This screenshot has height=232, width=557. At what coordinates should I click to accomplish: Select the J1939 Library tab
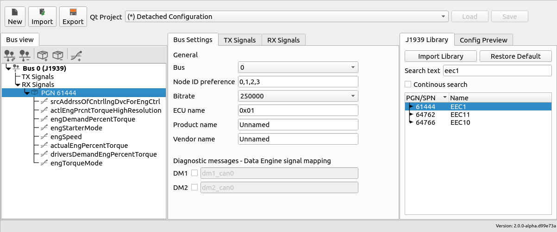(x=426, y=39)
